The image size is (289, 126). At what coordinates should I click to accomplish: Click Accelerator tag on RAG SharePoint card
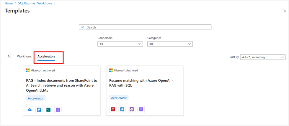tap(36, 98)
